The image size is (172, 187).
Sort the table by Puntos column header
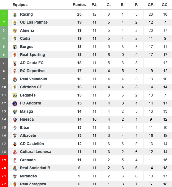pyautogui.click(x=79, y=5)
